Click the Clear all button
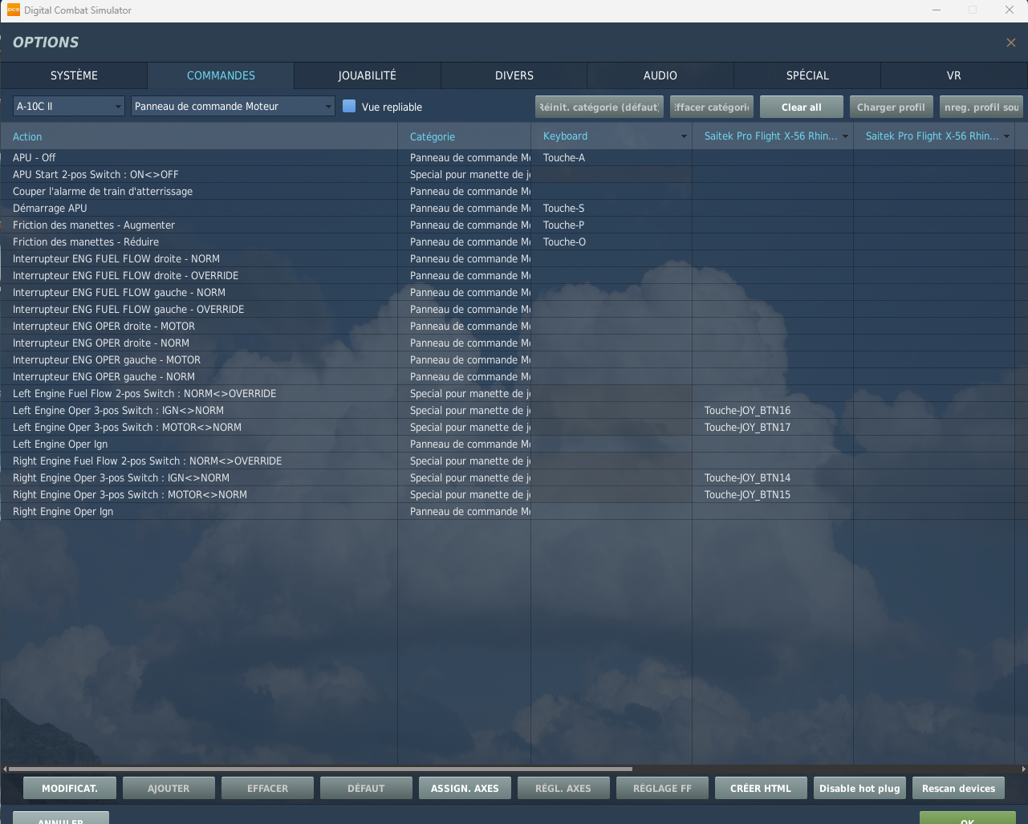 (802, 107)
